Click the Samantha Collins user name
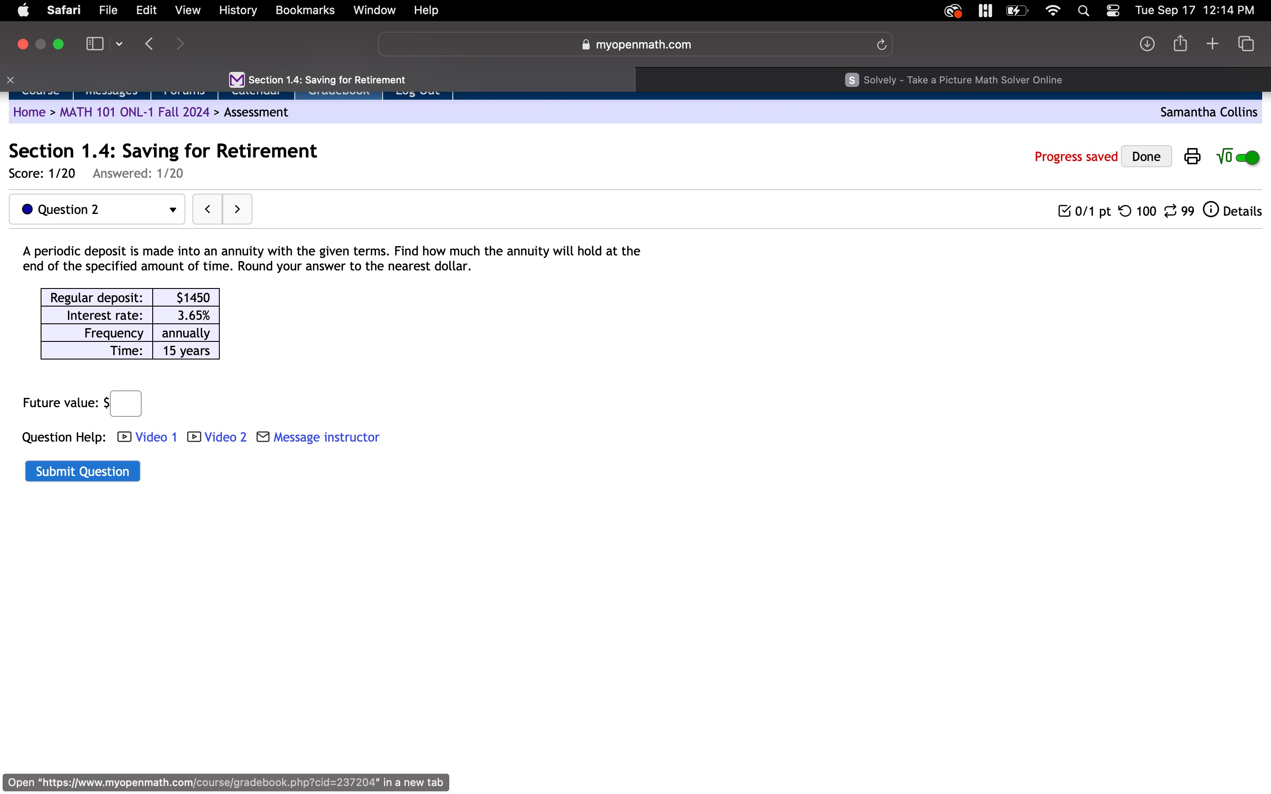This screenshot has width=1271, height=794. coord(1208,112)
